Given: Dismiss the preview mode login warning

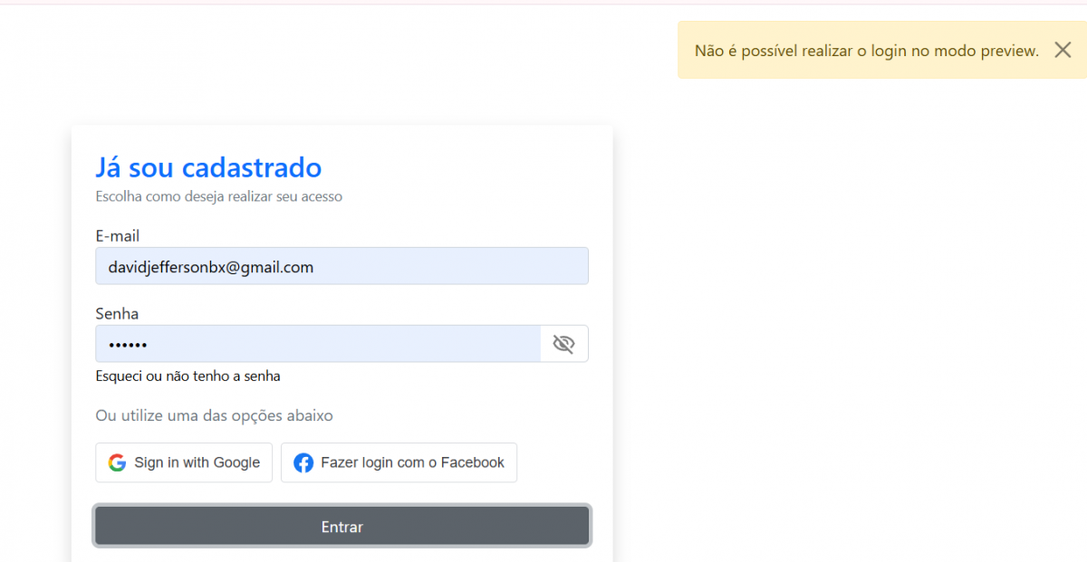Looking at the screenshot, I should coord(1063,50).
